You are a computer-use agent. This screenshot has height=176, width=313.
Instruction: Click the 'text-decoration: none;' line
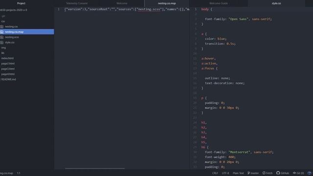click(x=225, y=83)
